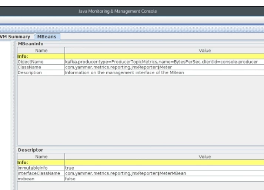Image resolution: width=264 pixels, height=190 pixels.
Task: Click the Description row in MBeanInfo
Action: tap(141, 72)
